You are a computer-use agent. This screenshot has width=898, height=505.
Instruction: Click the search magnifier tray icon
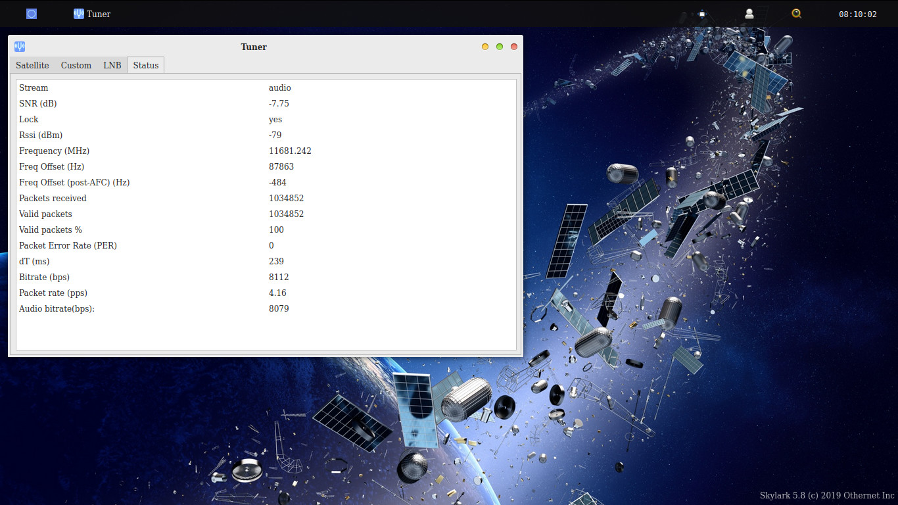[797, 14]
